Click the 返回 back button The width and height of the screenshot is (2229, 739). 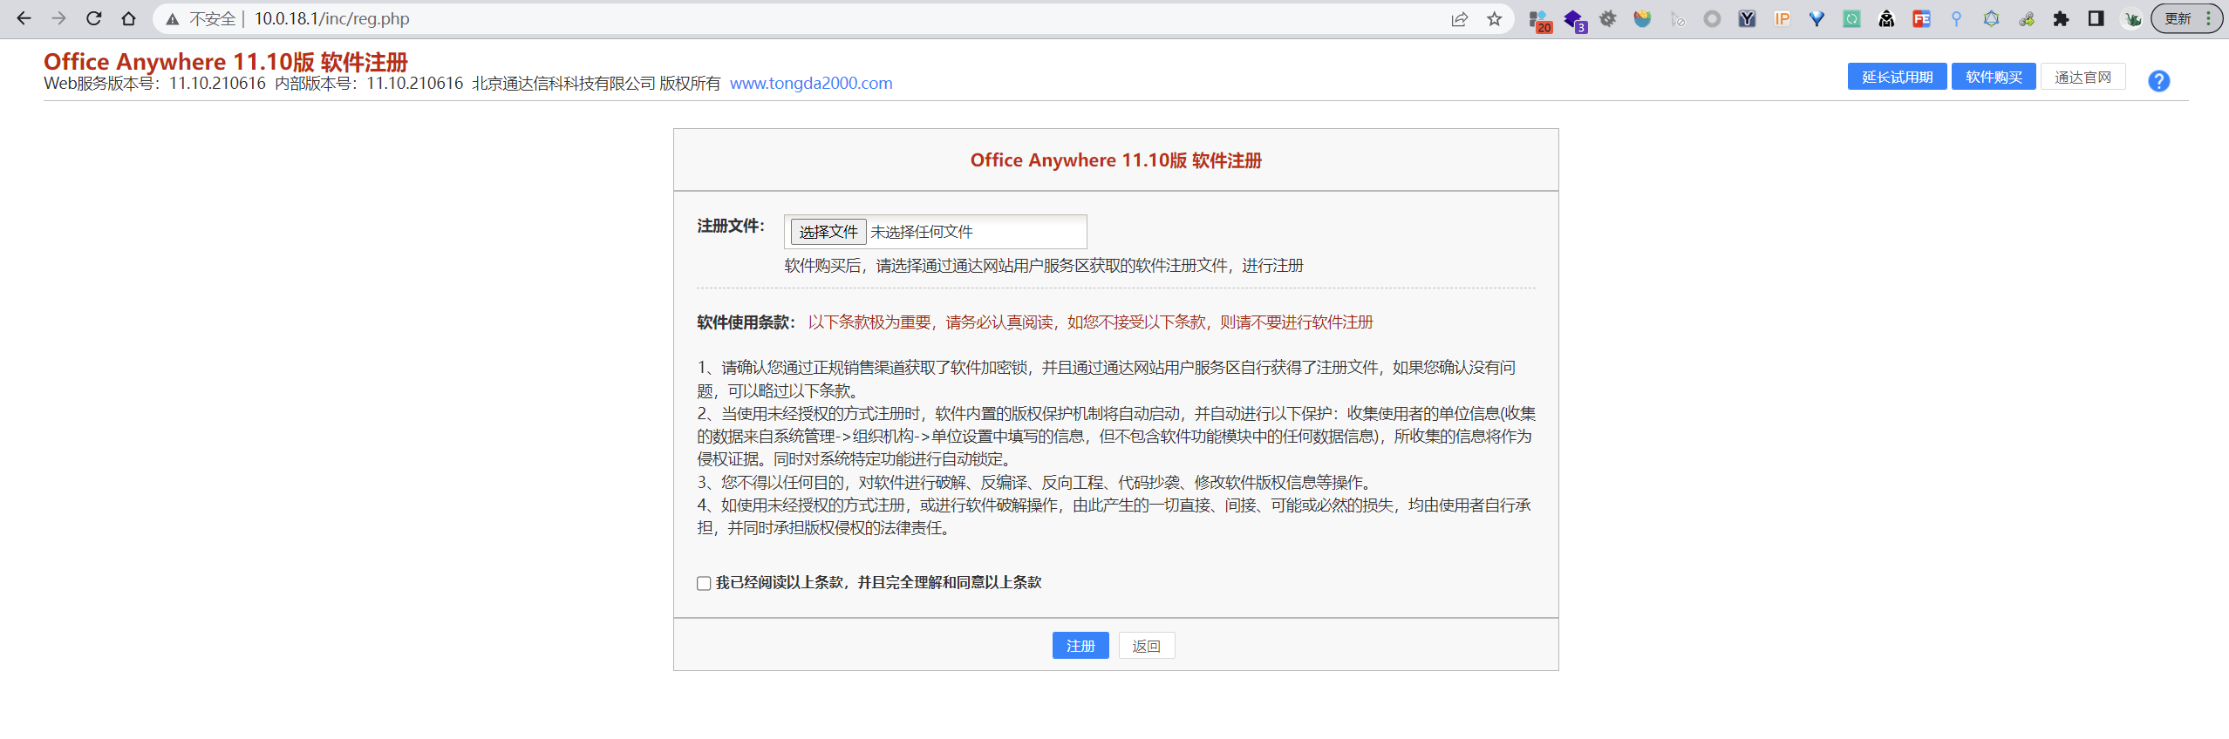pos(1146,646)
